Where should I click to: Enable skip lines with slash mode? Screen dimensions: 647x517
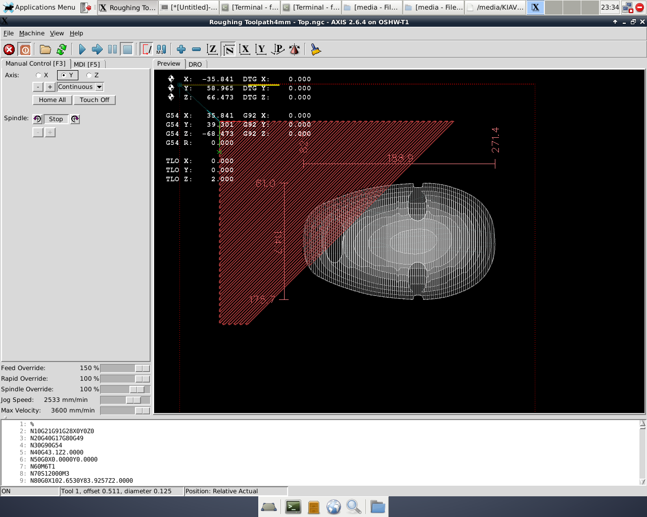pos(146,49)
